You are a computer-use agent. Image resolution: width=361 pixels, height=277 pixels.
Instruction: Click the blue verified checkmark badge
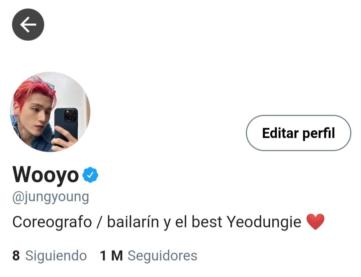click(x=90, y=175)
